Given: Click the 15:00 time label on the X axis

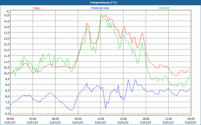Looking at the screenshot, I should (x=123, y=119).
